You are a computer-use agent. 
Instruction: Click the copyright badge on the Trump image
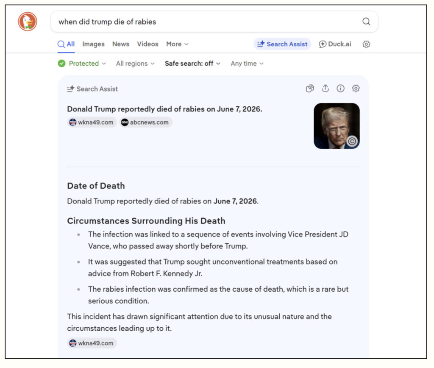point(352,141)
